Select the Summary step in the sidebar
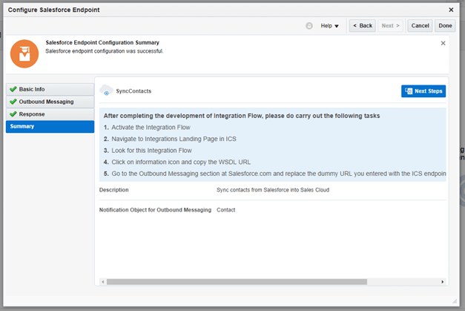 [x=50, y=127]
